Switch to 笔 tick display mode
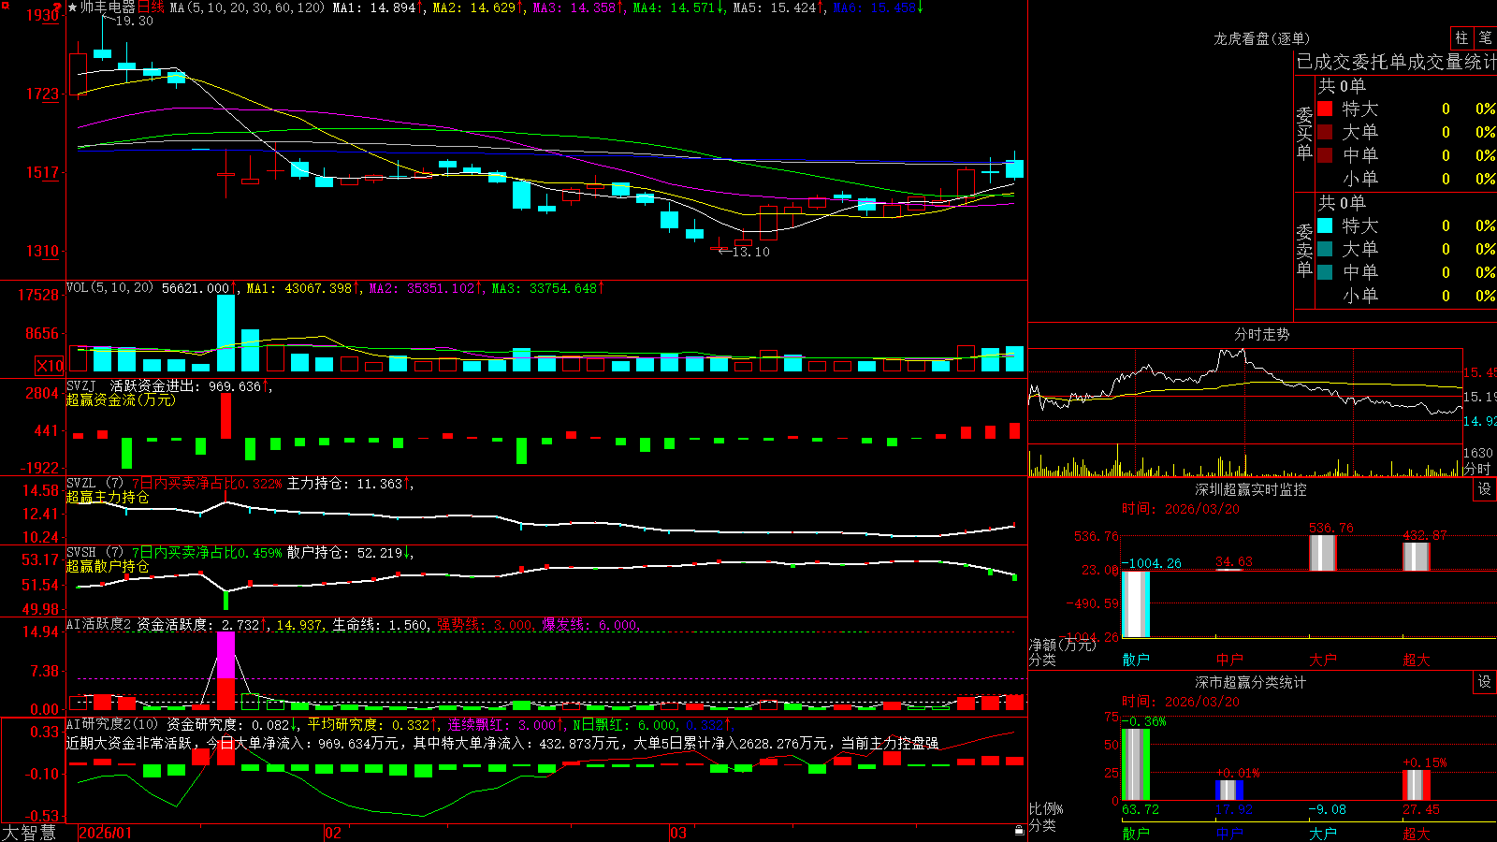Viewport: 1497px width, 842px height. click(1485, 37)
